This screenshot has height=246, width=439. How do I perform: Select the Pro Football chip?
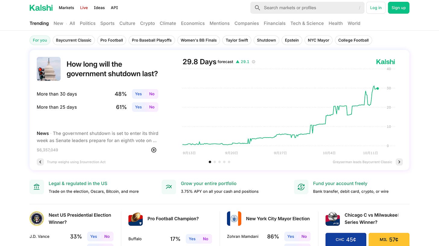point(112,40)
